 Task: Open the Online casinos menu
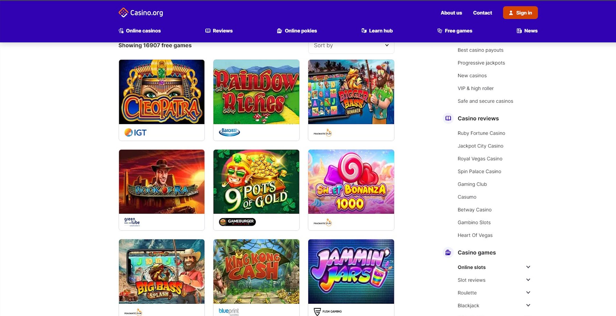139,31
